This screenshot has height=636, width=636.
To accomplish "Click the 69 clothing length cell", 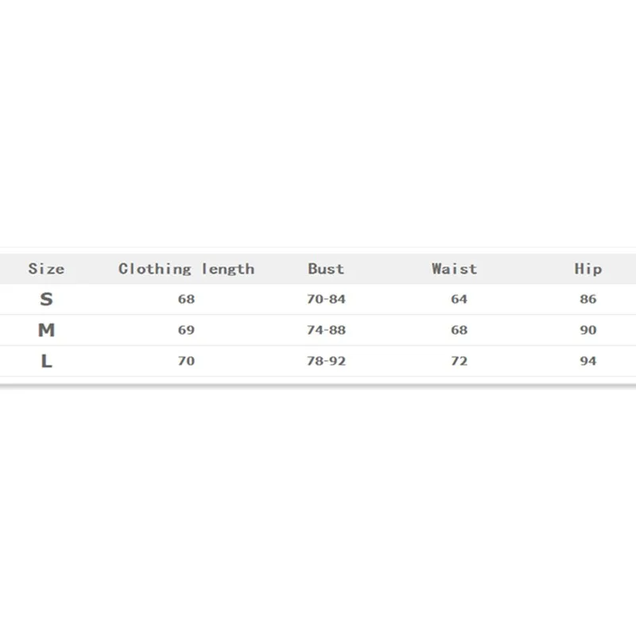I will 186,331.
